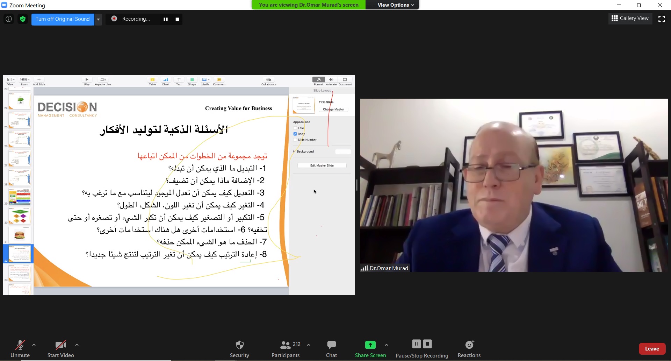671x361 pixels.
Task: Click Turn off Original Sound button
Action: [x=63, y=19]
